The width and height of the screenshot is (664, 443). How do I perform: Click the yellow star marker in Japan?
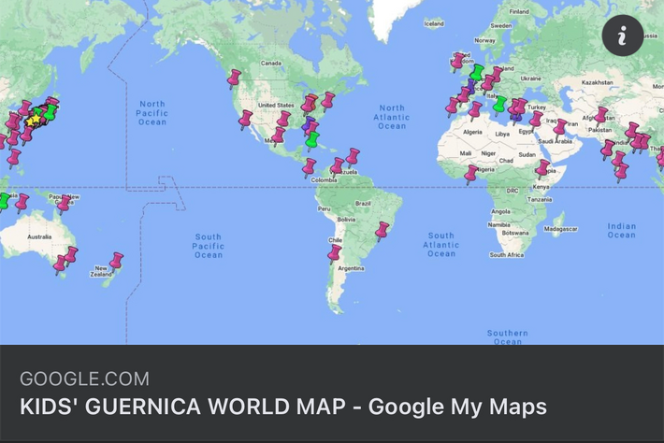(x=35, y=120)
